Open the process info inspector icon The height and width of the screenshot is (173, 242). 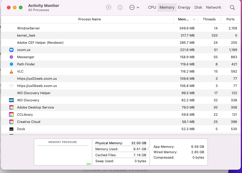click(120, 7)
